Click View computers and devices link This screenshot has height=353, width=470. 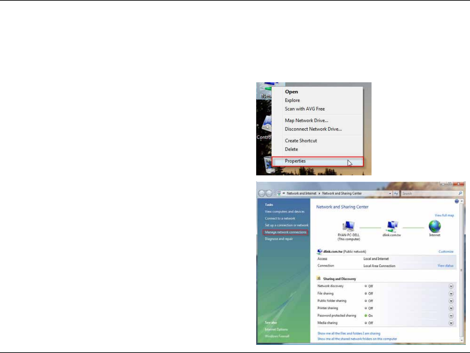(x=285, y=212)
